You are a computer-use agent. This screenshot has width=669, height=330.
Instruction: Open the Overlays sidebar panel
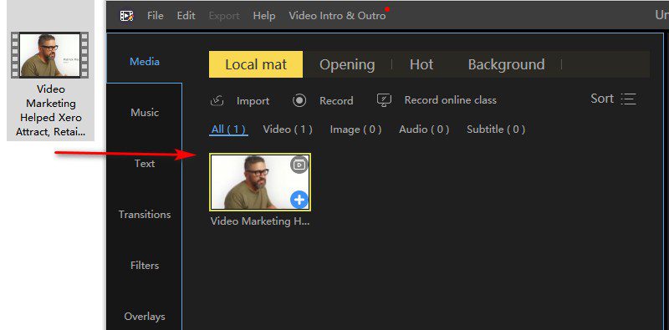point(145,317)
